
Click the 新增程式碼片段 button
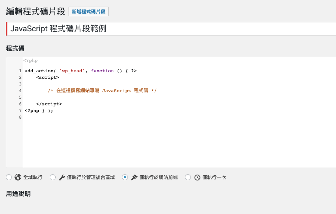[x=88, y=11]
